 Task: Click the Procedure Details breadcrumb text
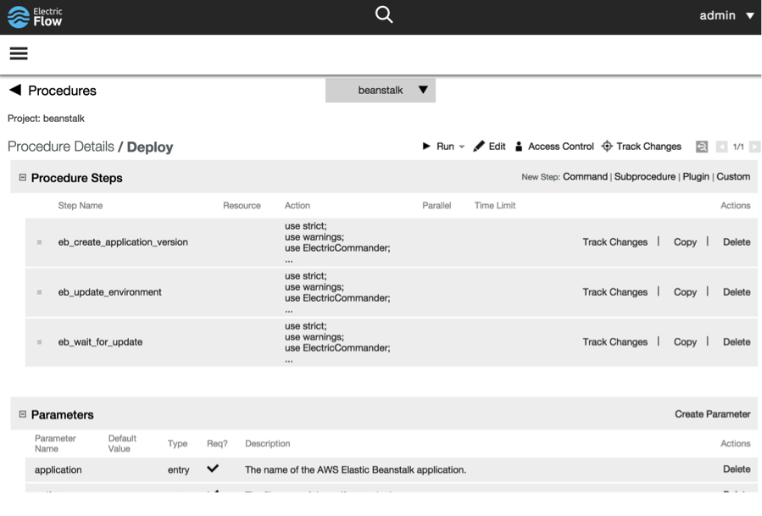61,147
